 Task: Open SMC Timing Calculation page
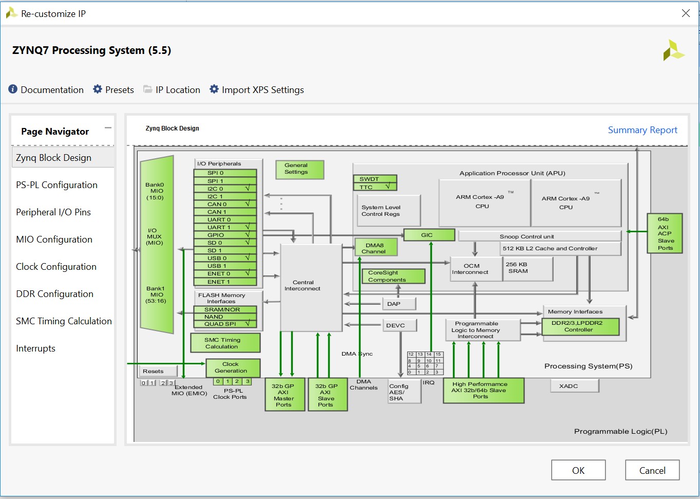pos(63,321)
